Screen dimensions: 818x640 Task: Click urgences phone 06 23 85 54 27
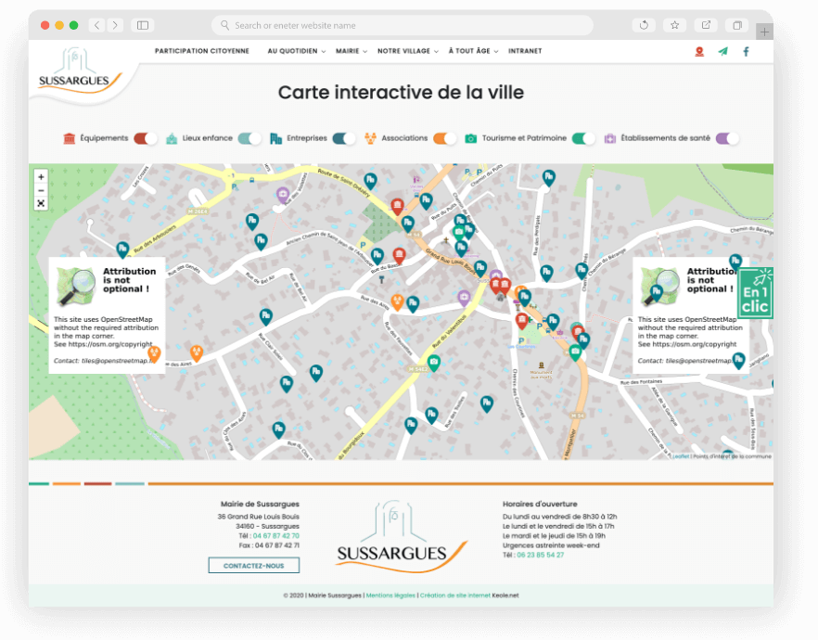coord(541,555)
